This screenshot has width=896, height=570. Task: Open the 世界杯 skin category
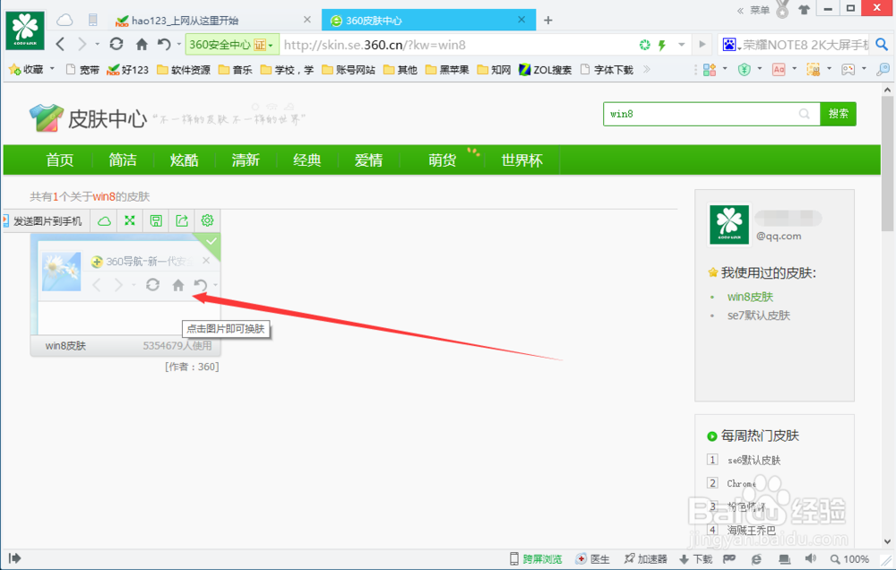tap(521, 160)
